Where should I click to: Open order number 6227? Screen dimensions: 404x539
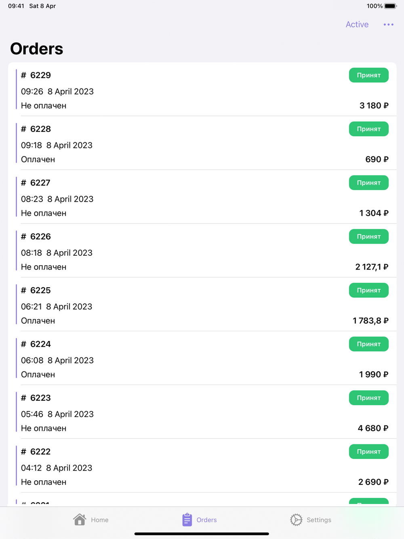[40, 183]
